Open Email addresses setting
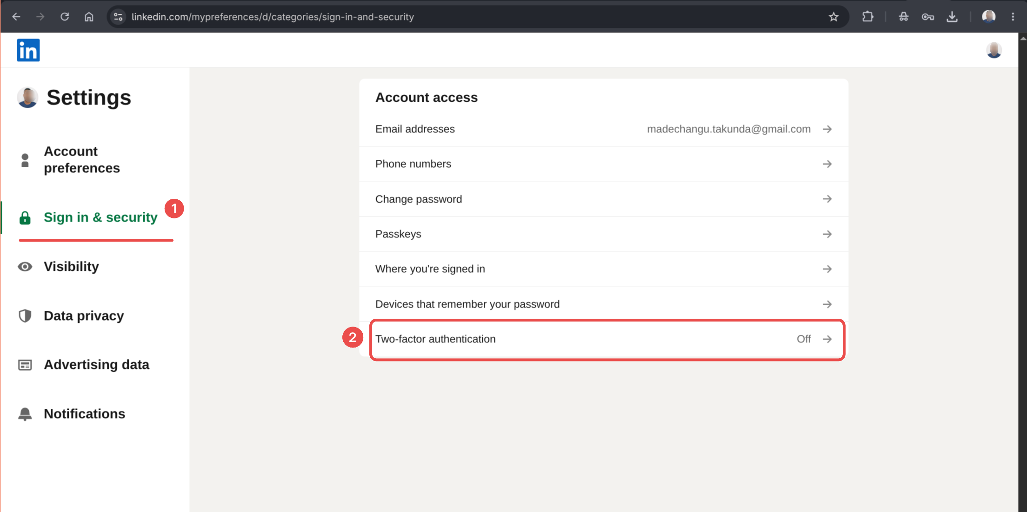This screenshot has width=1027, height=512. [x=604, y=129]
